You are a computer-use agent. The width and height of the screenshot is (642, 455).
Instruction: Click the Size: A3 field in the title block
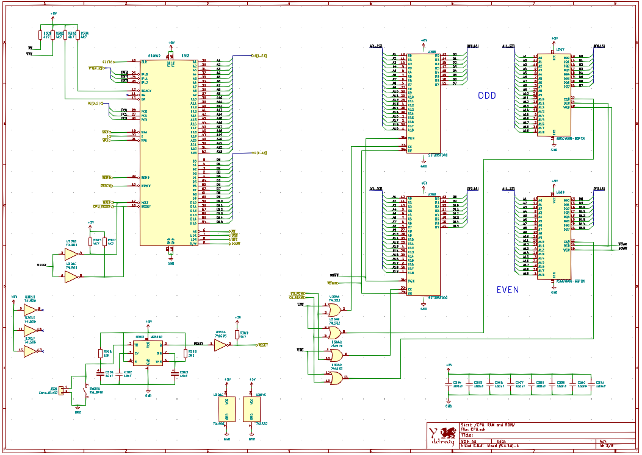469,442
